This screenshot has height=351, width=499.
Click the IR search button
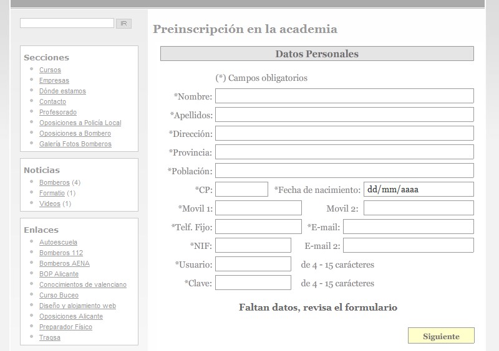[124, 24]
